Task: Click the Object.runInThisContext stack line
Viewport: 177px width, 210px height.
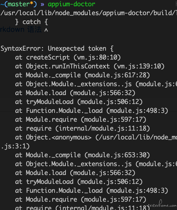Action: coord(90,66)
